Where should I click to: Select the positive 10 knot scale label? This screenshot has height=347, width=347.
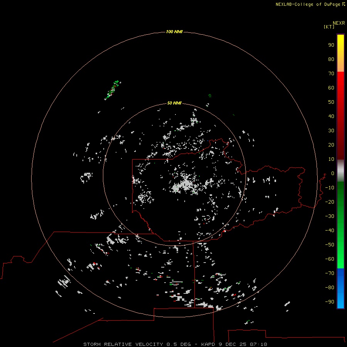331,159
